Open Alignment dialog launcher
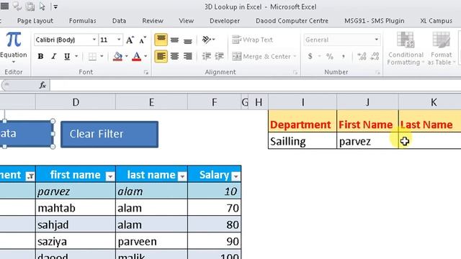The height and width of the screenshot is (259, 461). click(x=295, y=72)
